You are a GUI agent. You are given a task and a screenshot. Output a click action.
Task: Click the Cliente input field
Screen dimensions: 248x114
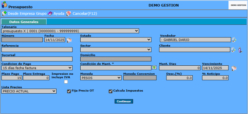[x=195, y=50]
